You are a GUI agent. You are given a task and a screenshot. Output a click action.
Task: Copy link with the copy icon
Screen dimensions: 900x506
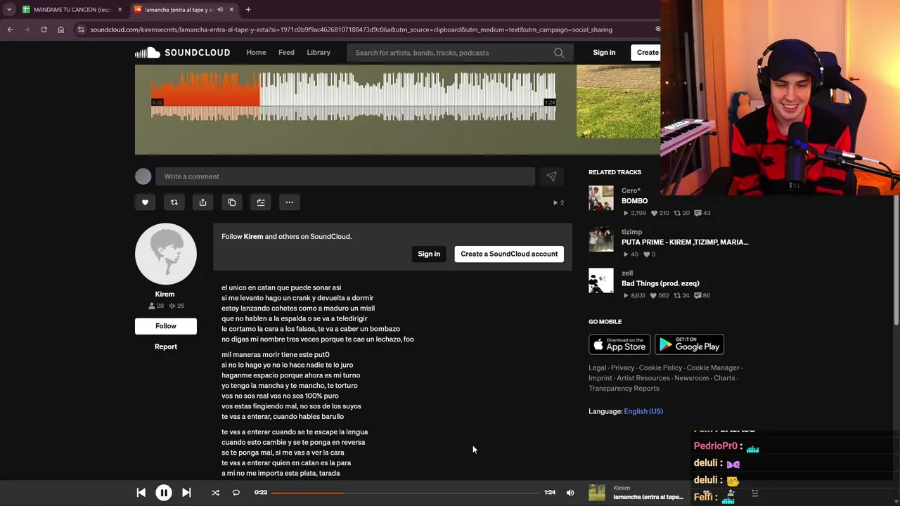231,202
